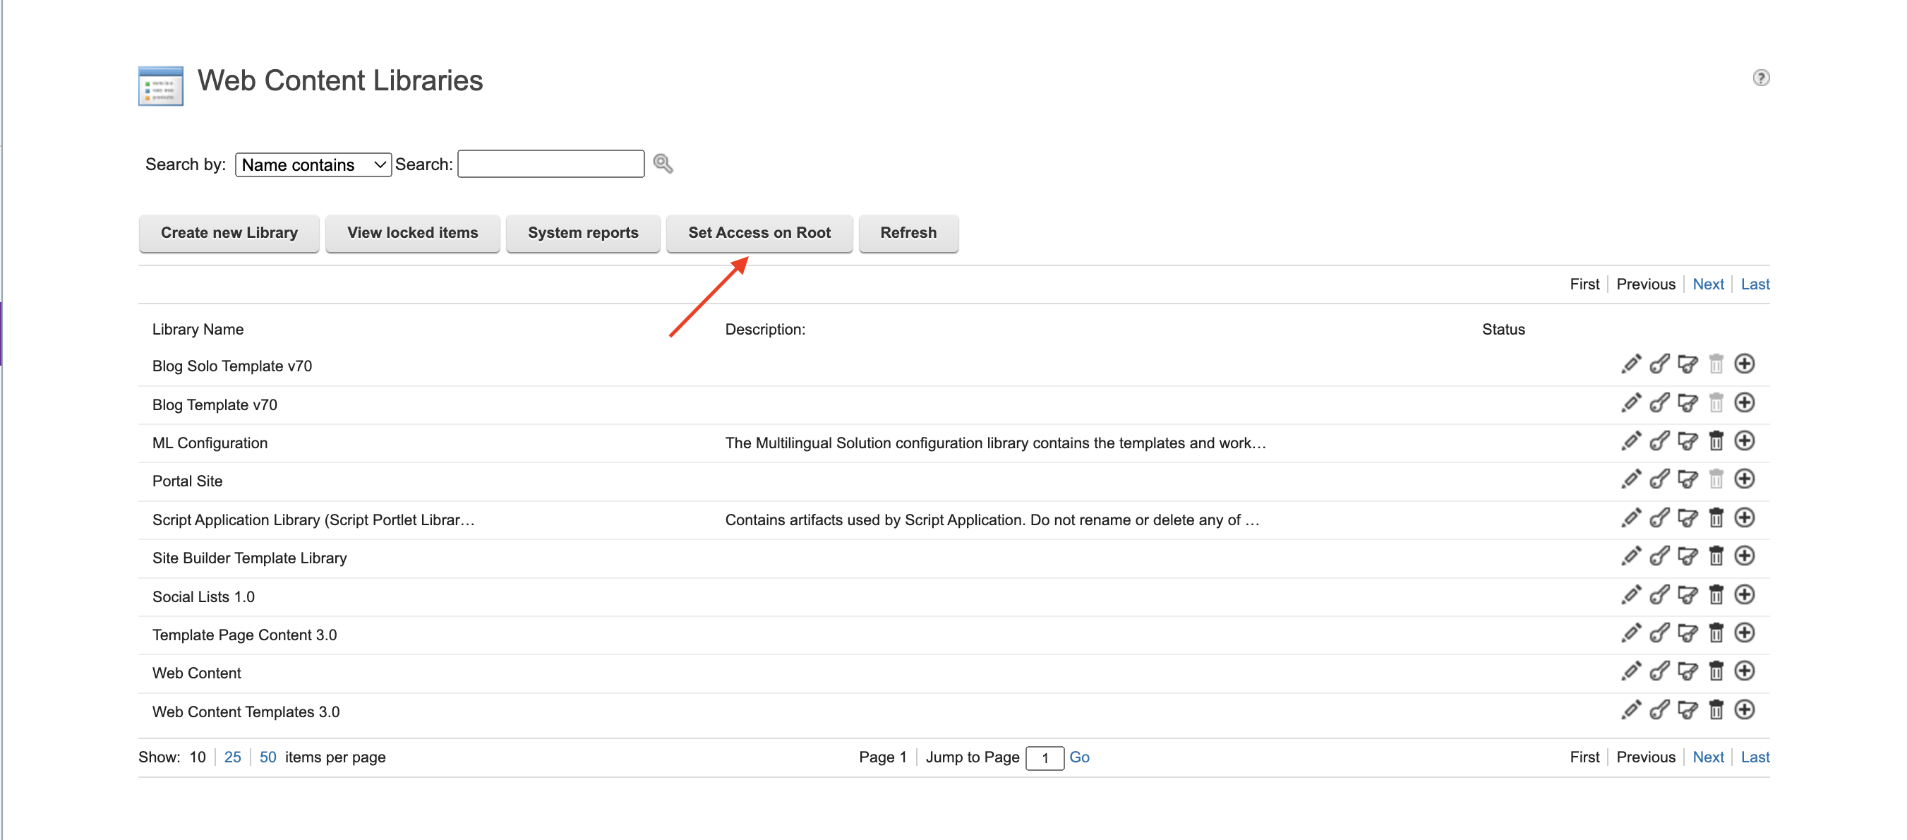
Task: Click key icon for Template Page Content 3.0
Action: point(1660,632)
